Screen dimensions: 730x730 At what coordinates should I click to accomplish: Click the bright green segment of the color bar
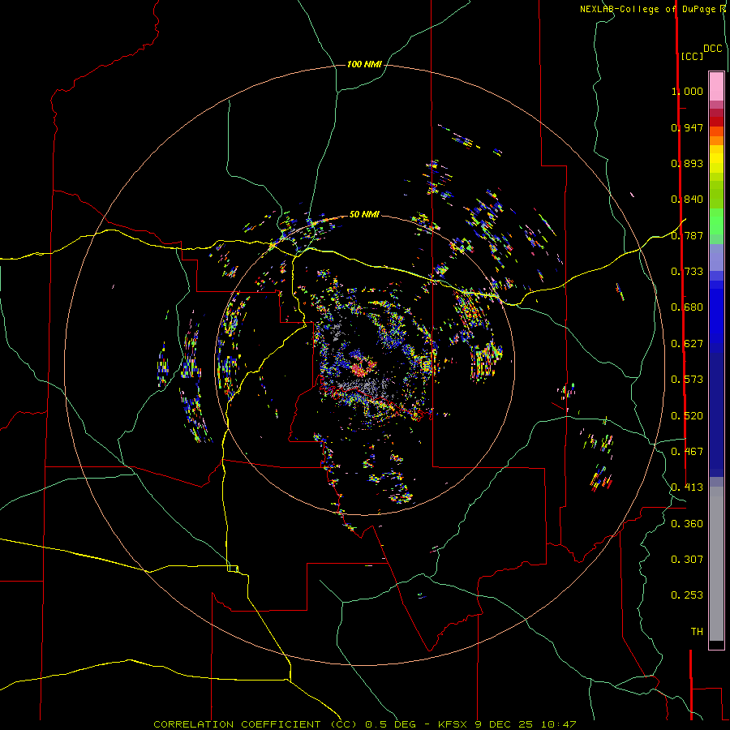click(x=716, y=221)
